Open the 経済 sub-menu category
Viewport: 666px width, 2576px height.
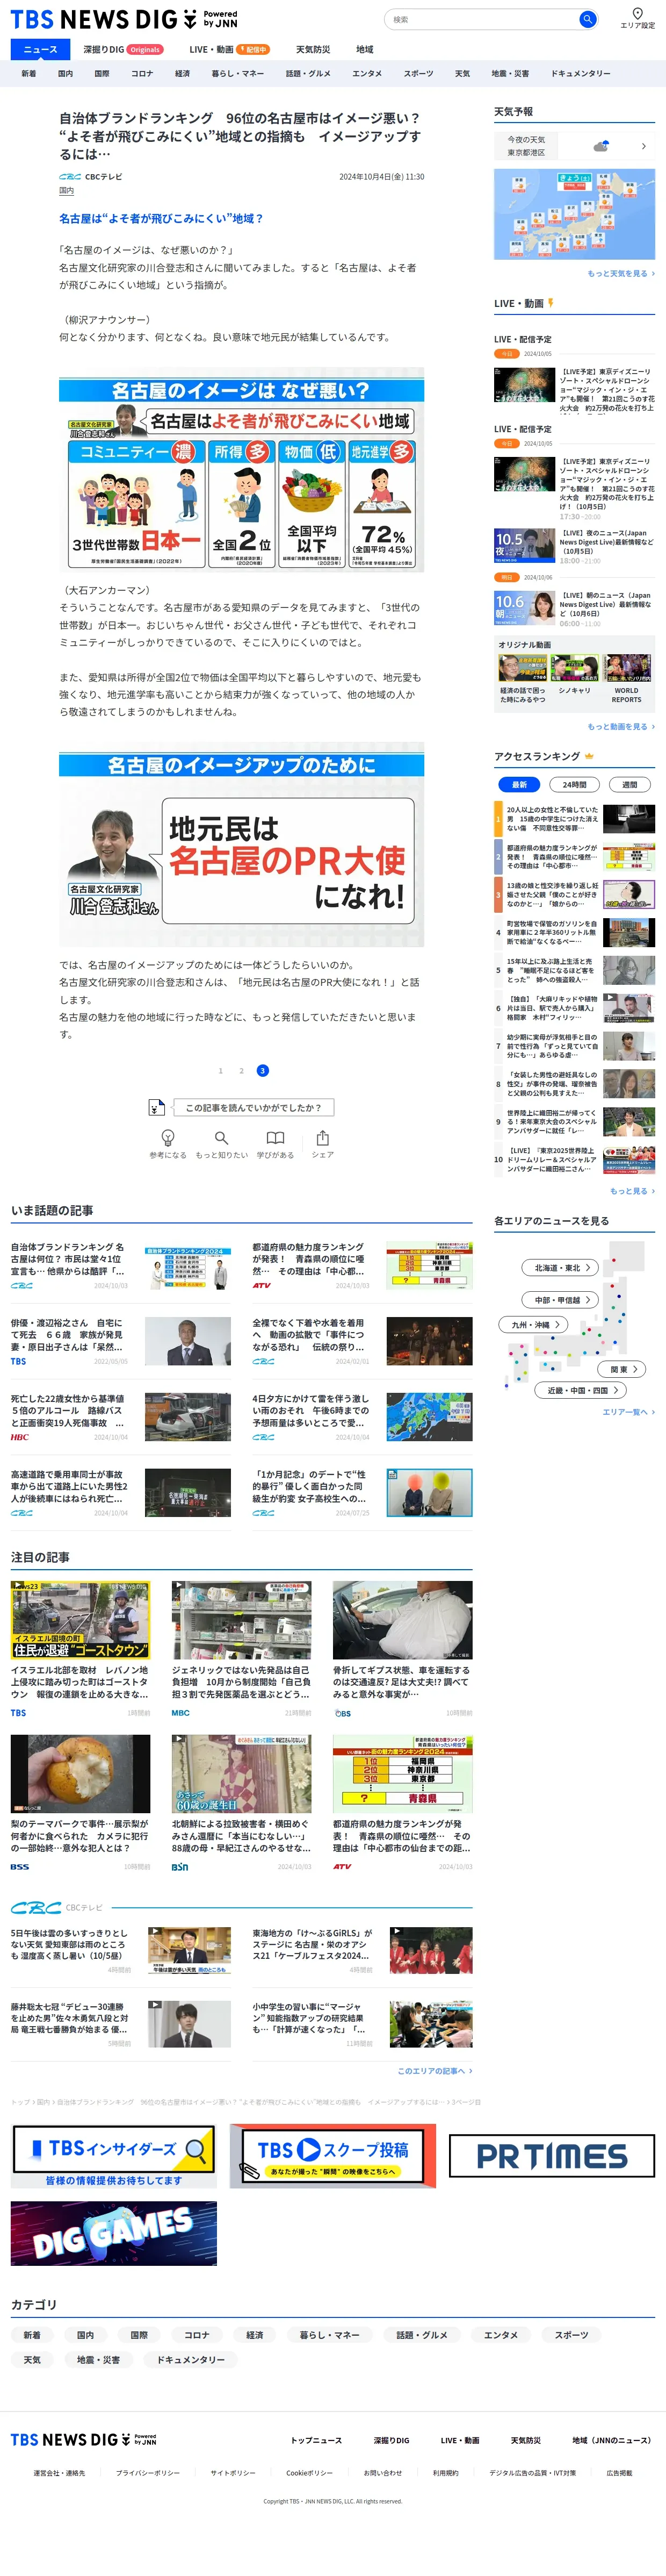tap(183, 73)
